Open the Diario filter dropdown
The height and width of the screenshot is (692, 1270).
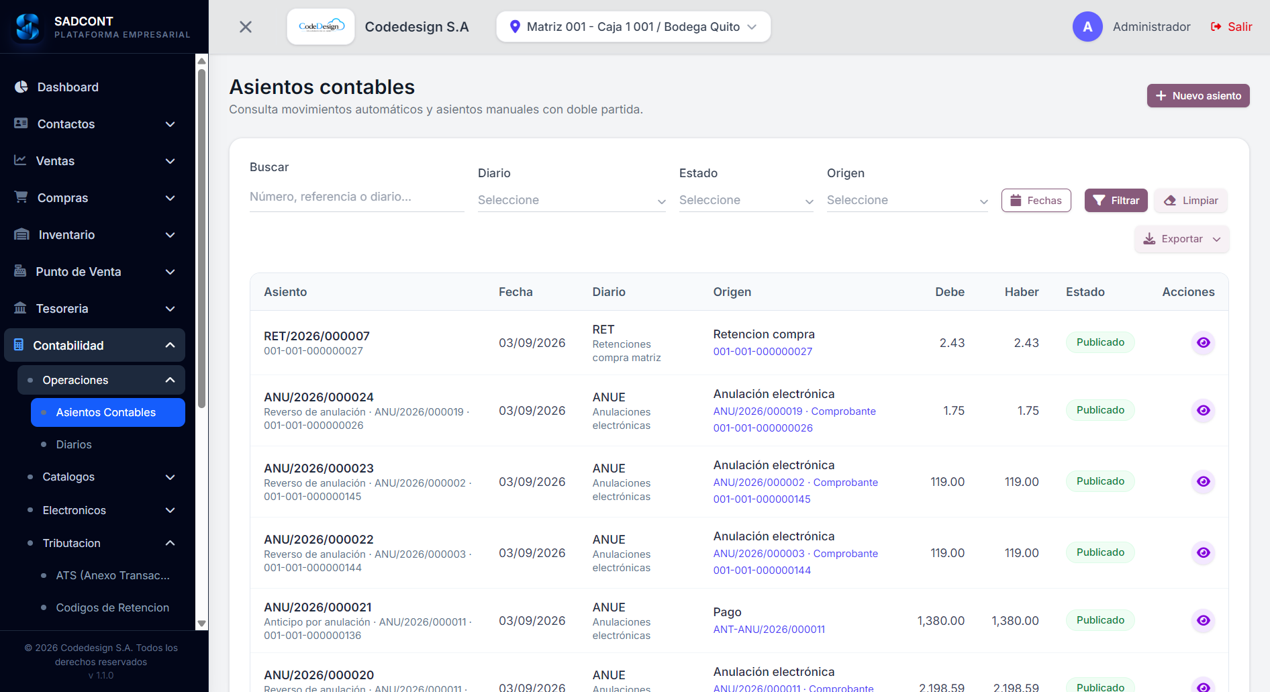pos(571,200)
